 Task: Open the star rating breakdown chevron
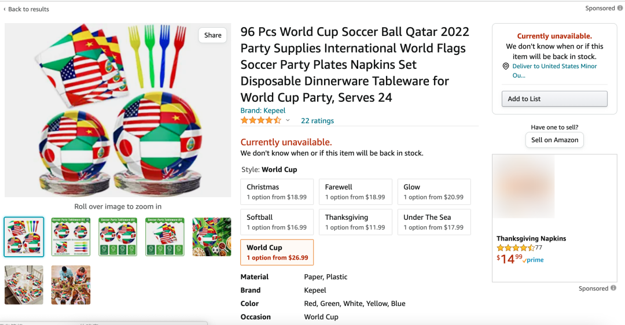pos(288,120)
